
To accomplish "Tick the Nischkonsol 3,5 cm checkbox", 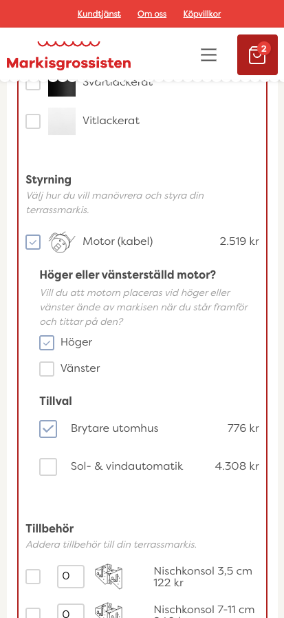I will click(33, 577).
